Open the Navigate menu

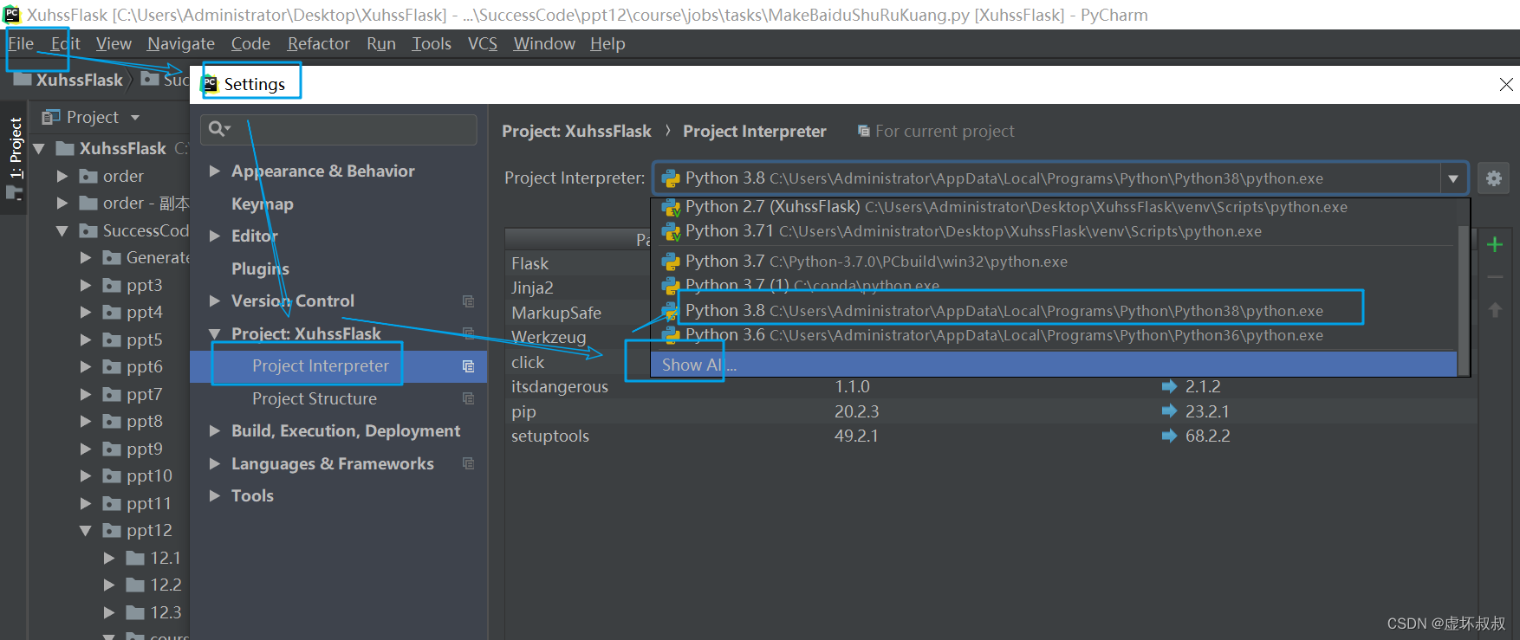181,43
